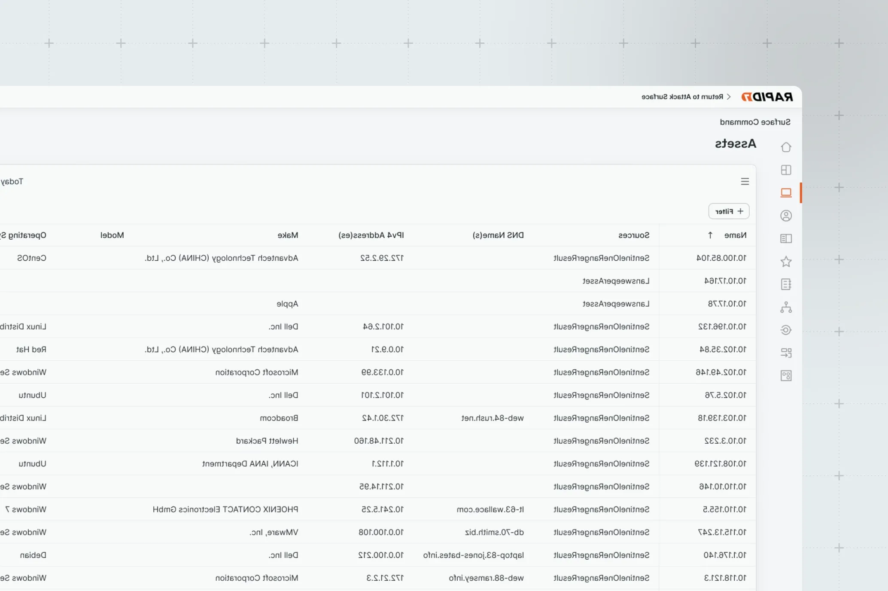Select the asset name 10.10.196.132
This screenshot has height=591, width=888.
722,326
